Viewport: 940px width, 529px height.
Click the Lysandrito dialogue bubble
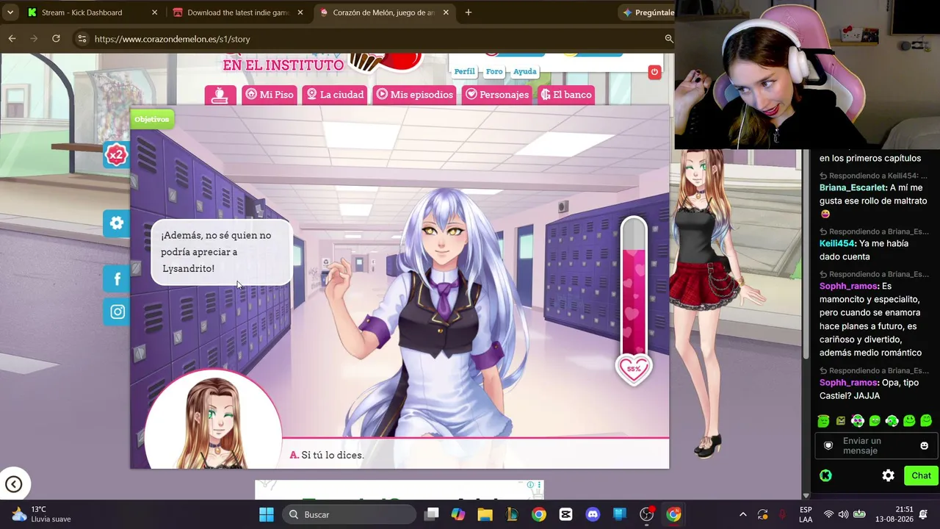coord(222,252)
